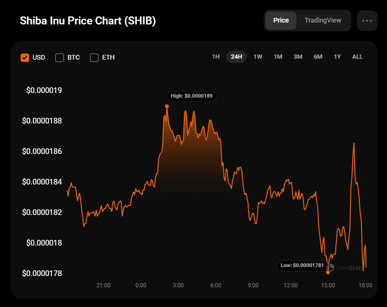
Task: Select the 1W time range
Action: 258,57
